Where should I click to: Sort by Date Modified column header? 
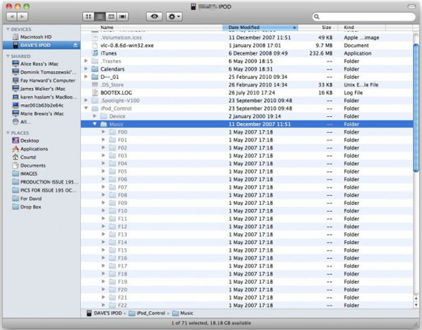[260, 27]
